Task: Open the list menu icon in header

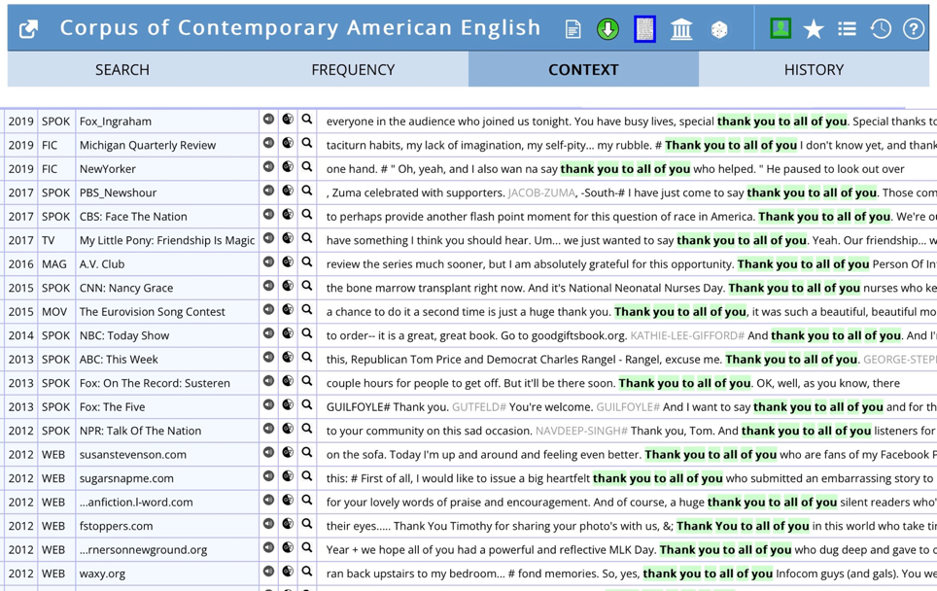Action: pyautogui.click(x=847, y=29)
